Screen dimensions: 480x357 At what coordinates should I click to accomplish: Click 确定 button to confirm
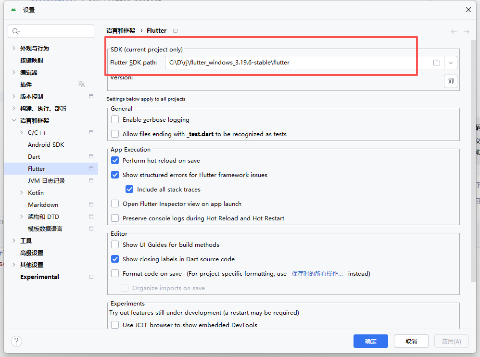370,341
